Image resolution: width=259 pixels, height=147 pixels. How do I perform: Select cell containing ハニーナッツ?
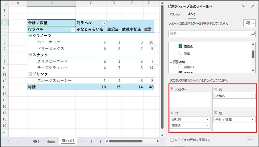tap(51, 42)
